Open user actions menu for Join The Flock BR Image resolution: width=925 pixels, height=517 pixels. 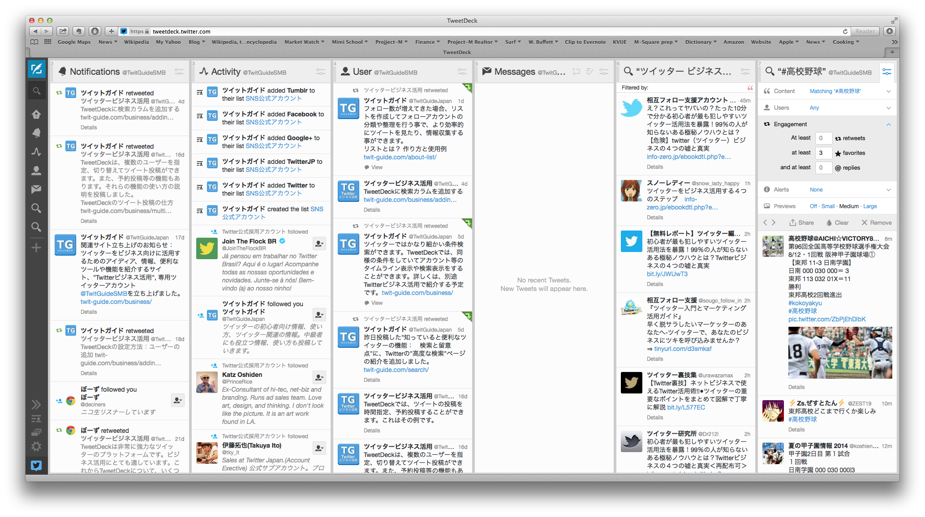click(x=319, y=244)
